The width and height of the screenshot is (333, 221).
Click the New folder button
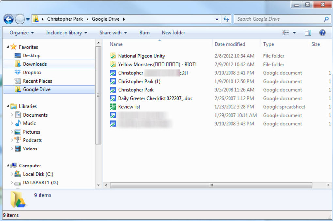[173, 32]
